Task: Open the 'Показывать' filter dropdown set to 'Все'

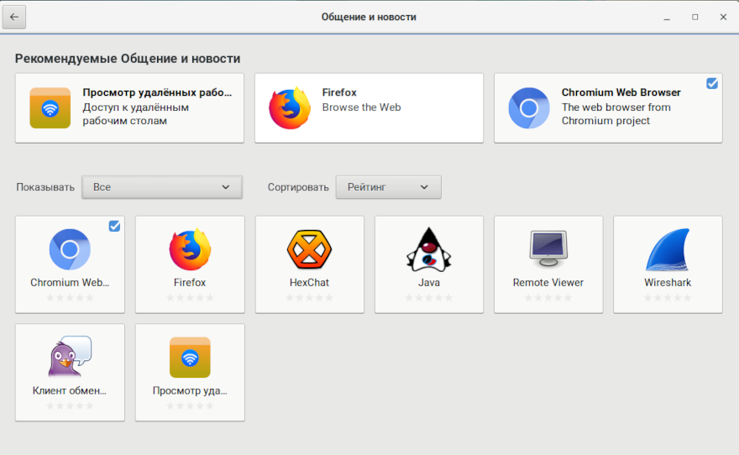Action: (x=161, y=187)
